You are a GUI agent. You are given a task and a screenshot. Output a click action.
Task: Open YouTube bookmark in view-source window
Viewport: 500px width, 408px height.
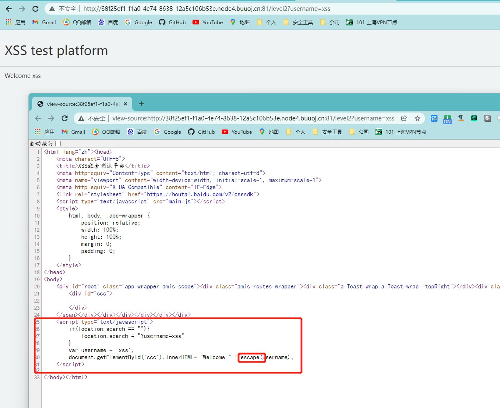(237, 132)
